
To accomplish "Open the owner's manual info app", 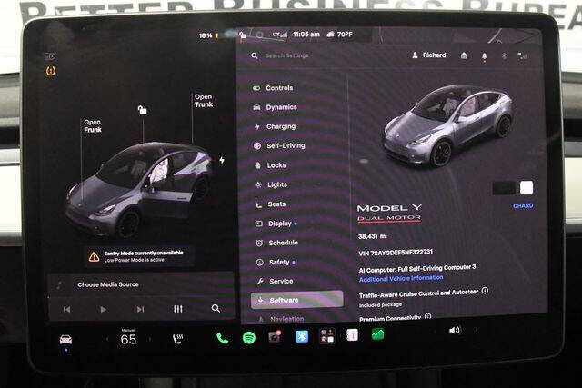I will (x=352, y=335).
